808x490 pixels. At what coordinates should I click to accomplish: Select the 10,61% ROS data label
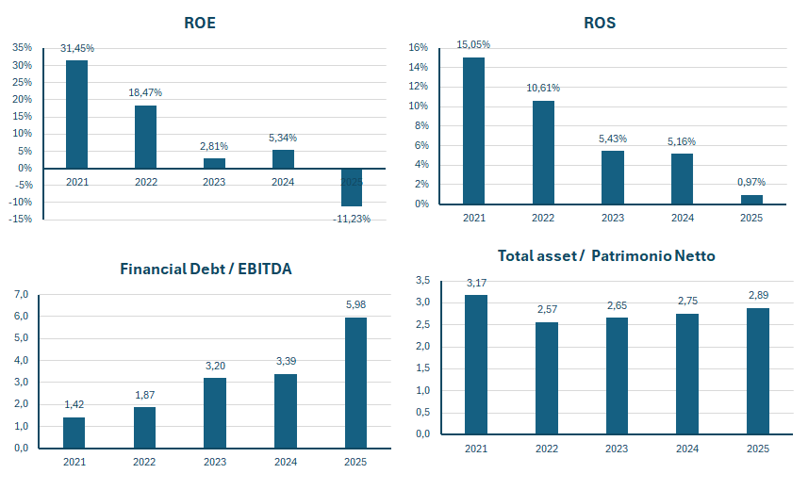[x=543, y=88]
